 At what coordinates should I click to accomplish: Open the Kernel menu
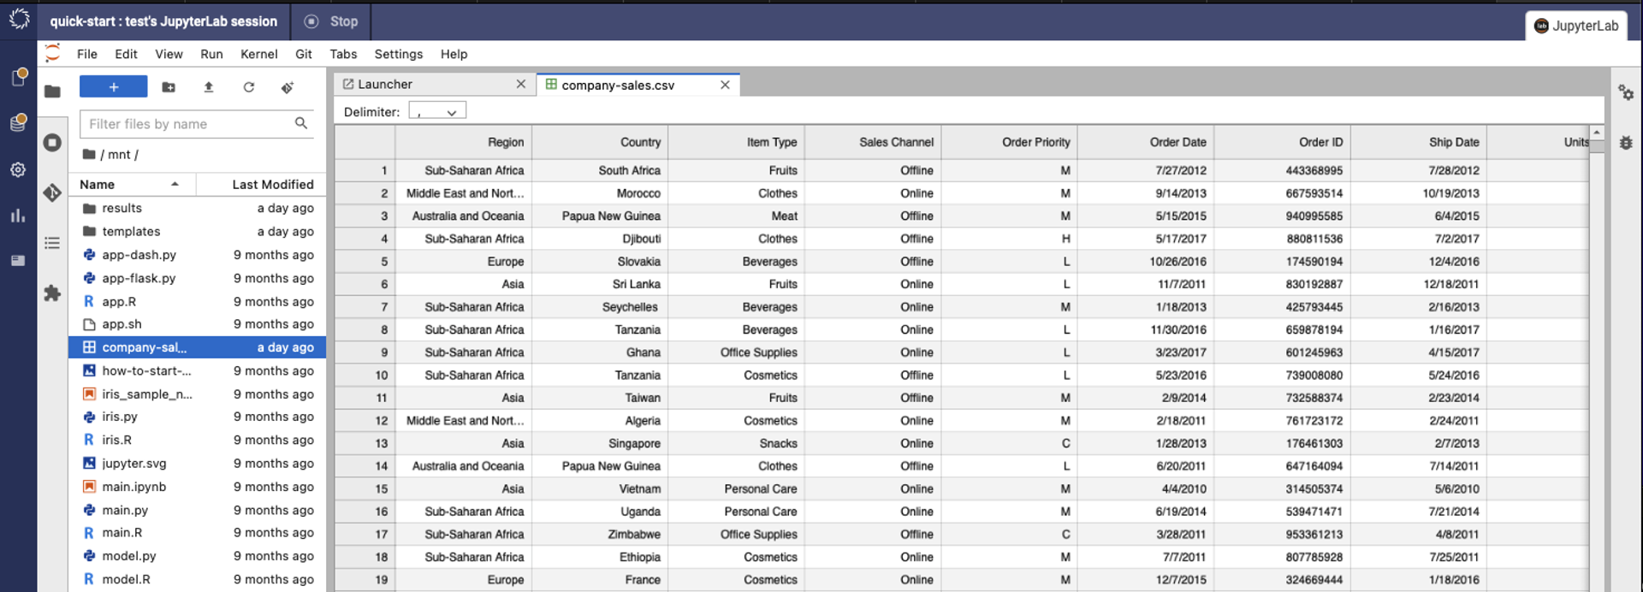coord(259,54)
